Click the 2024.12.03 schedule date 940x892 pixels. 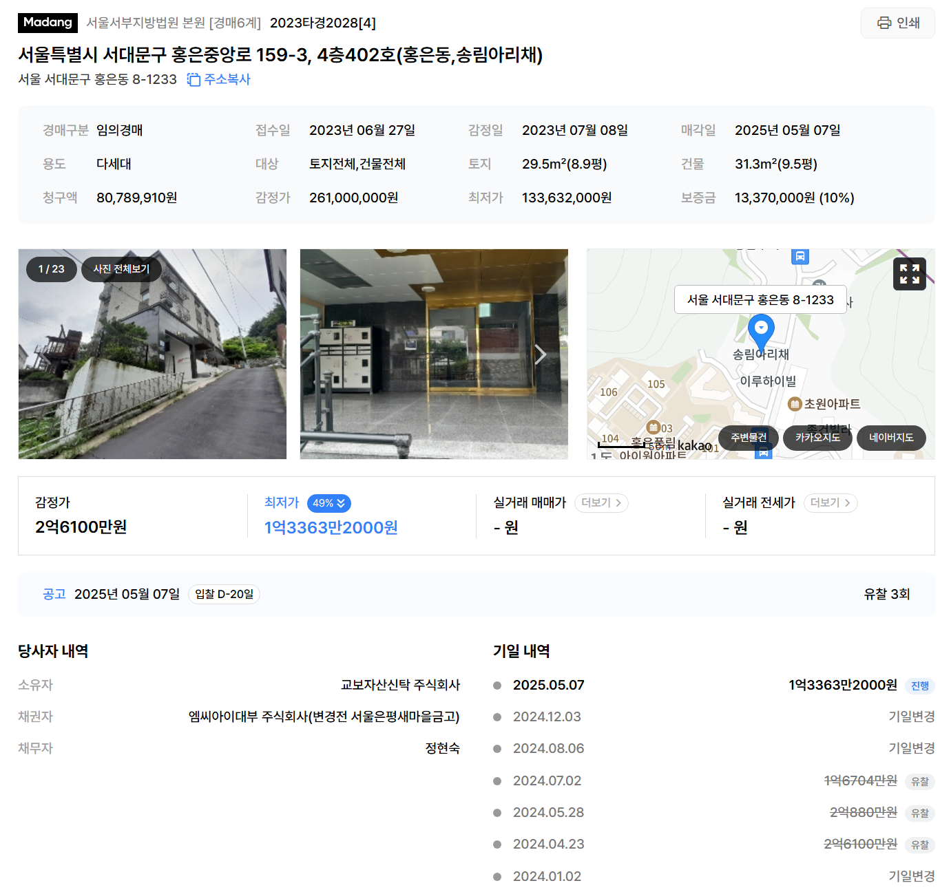[x=547, y=717]
